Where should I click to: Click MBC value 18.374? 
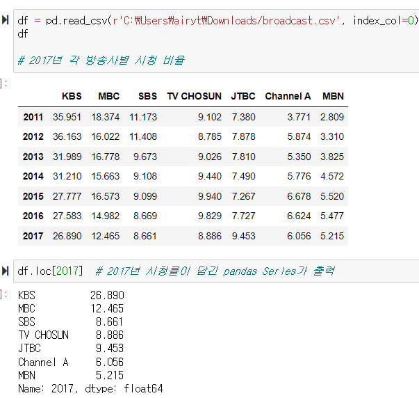106,117
